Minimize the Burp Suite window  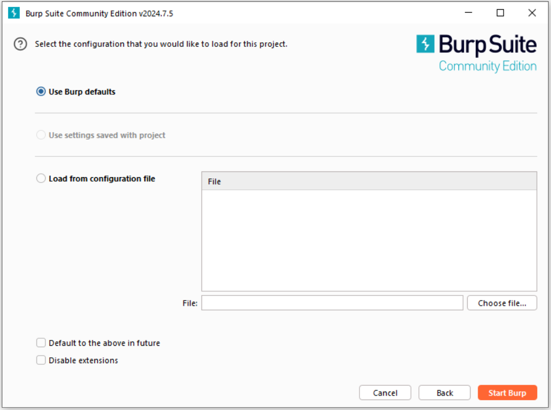(x=468, y=13)
